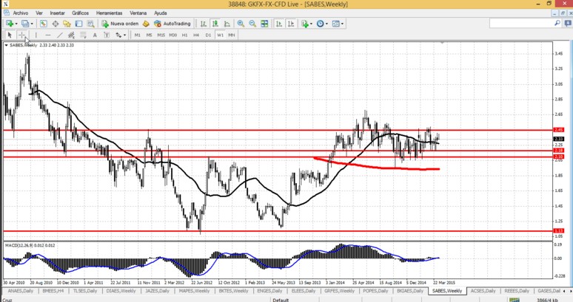Switch to the REEES,Daily chart tab
Screen dimensions: 573x302
(x=517, y=291)
